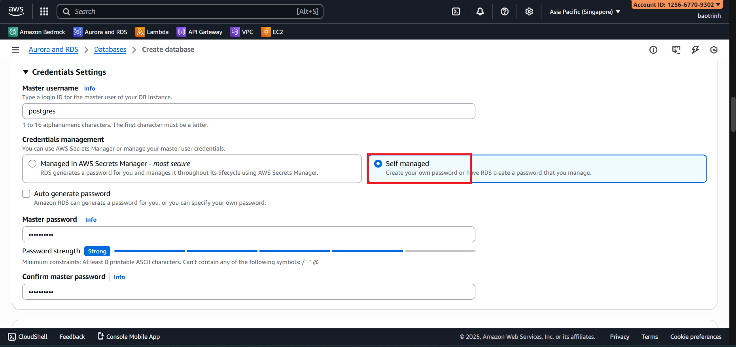
Task: Open the AWS services grid menu
Action: [x=44, y=11]
